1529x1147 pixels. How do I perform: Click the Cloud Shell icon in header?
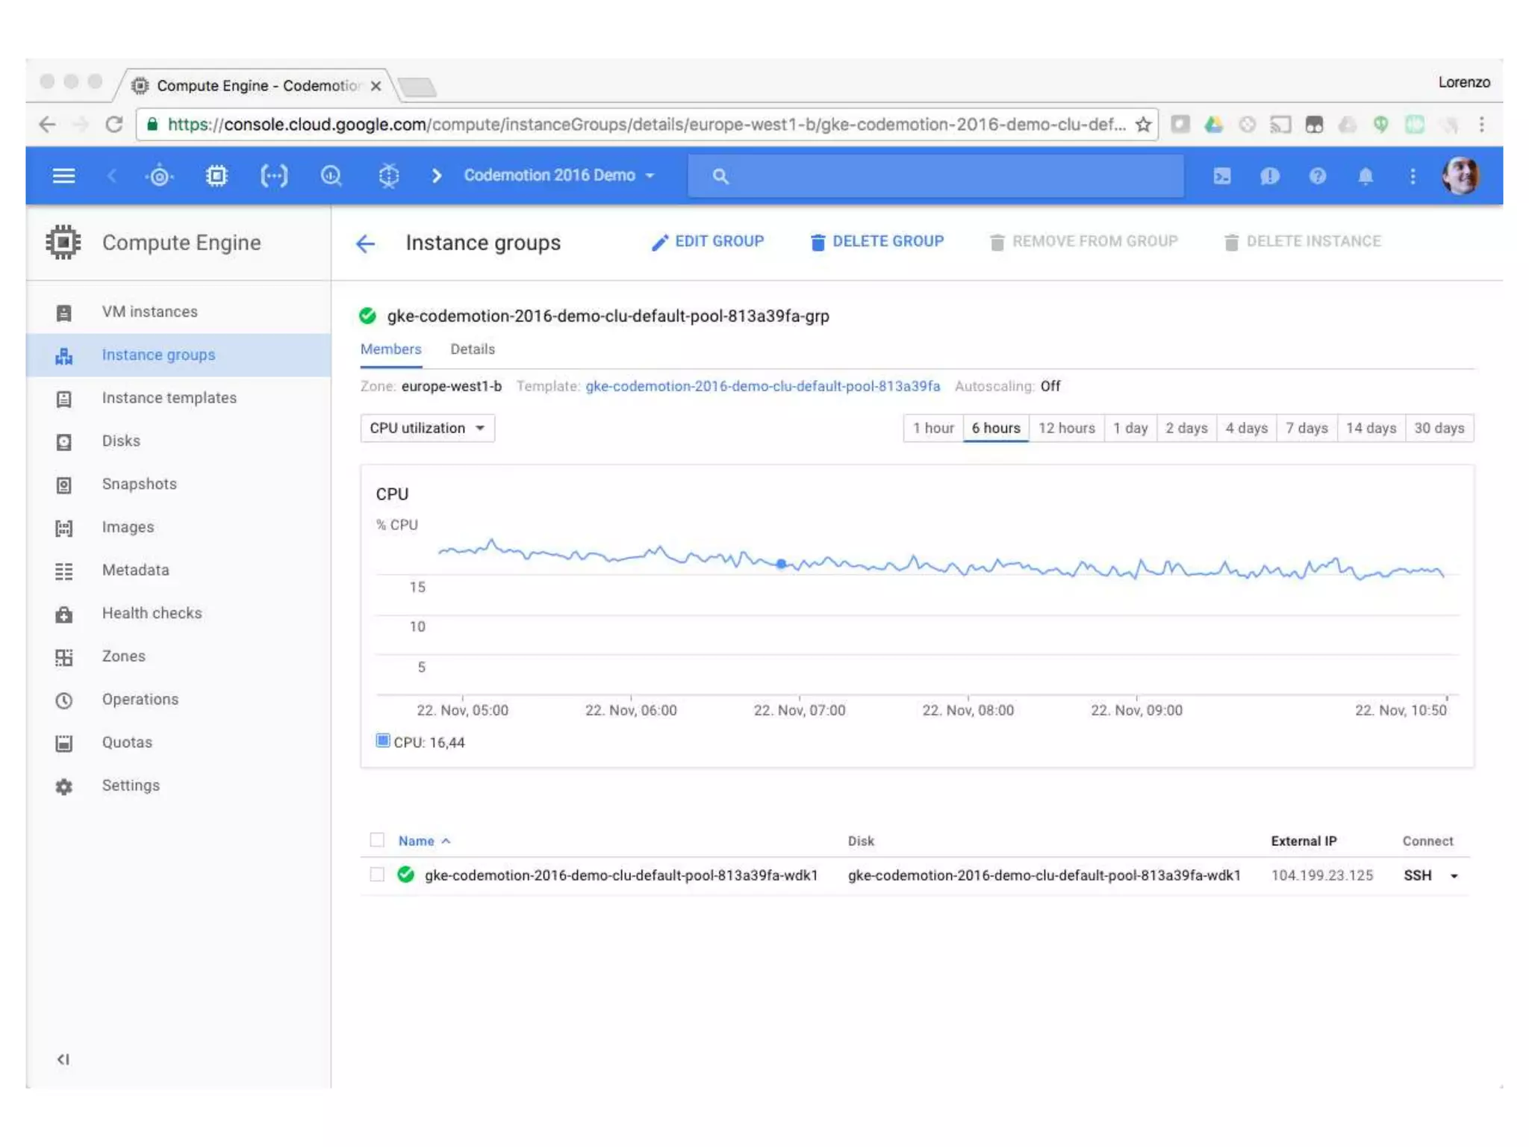[x=1222, y=176]
